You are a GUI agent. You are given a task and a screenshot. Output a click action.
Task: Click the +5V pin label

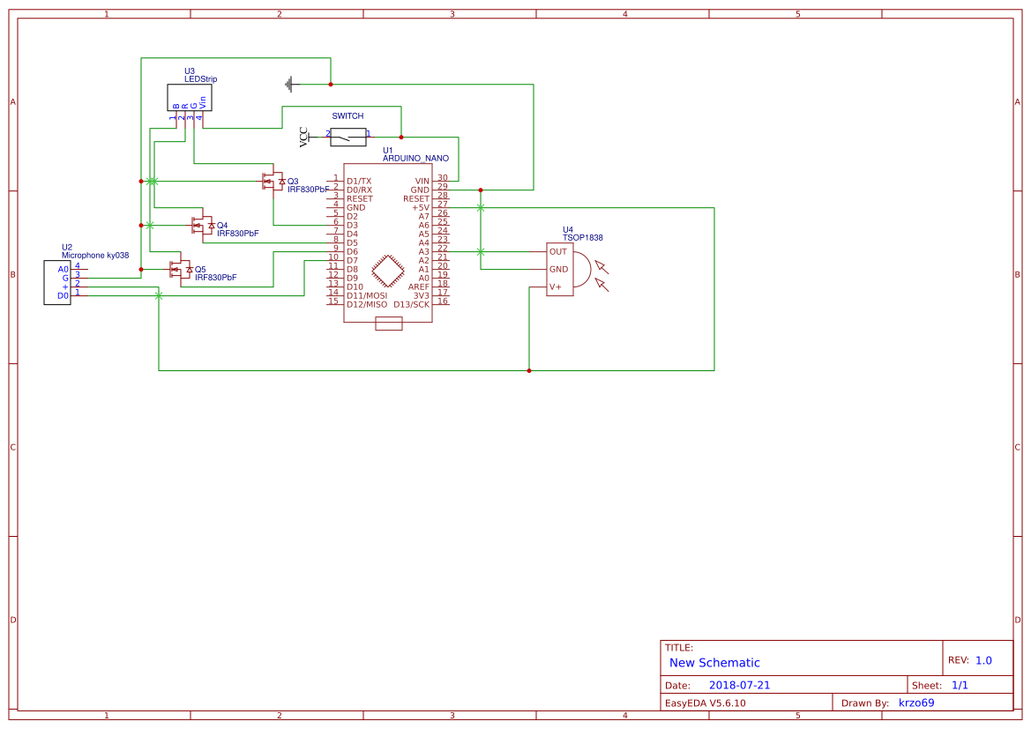[x=421, y=208]
